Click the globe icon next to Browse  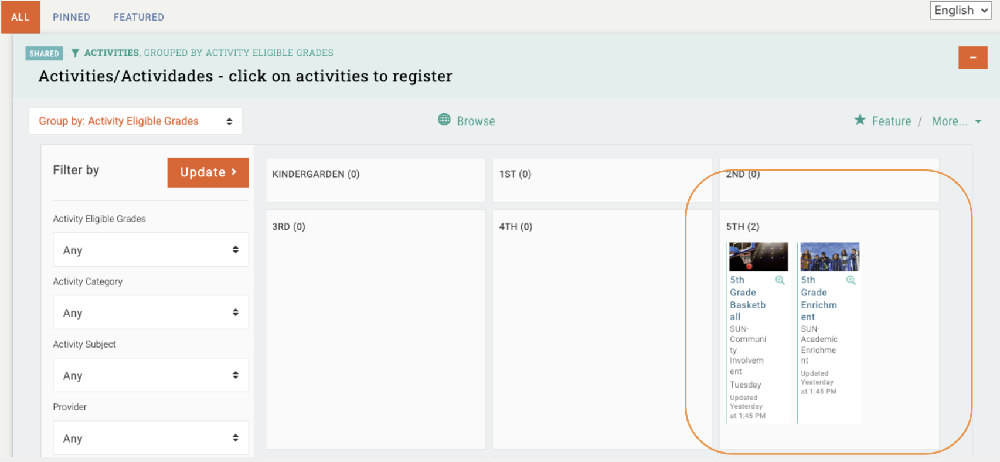pos(444,120)
